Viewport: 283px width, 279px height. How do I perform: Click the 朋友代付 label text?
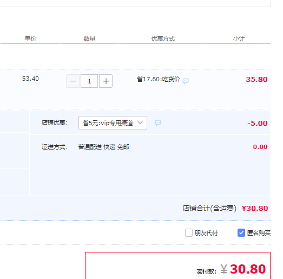(206, 233)
